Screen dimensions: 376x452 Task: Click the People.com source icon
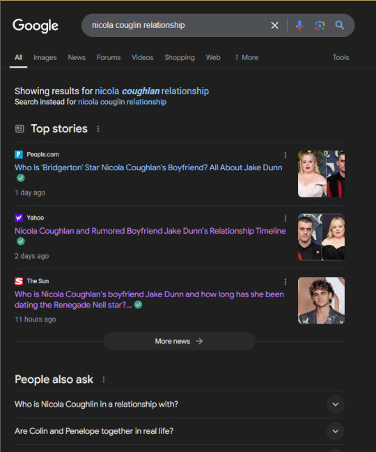click(19, 155)
